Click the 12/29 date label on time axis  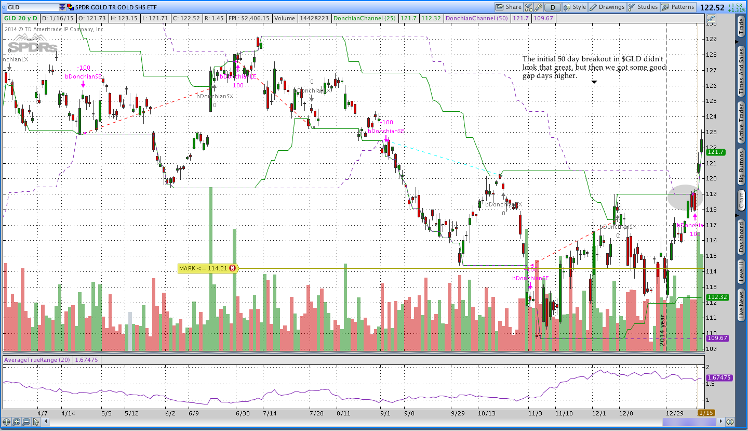(675, 413)
